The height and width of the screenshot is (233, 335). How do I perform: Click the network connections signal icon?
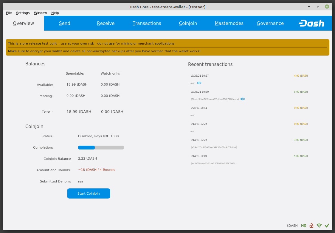[319, 226]
